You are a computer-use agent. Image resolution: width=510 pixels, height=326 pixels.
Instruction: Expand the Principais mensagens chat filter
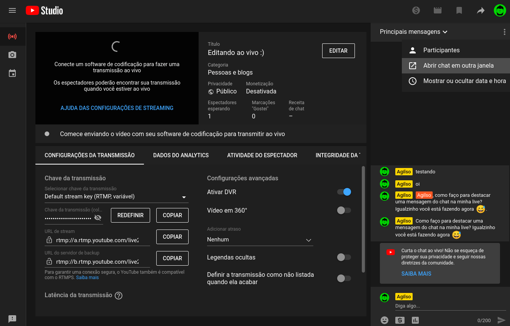coord(413,32)
